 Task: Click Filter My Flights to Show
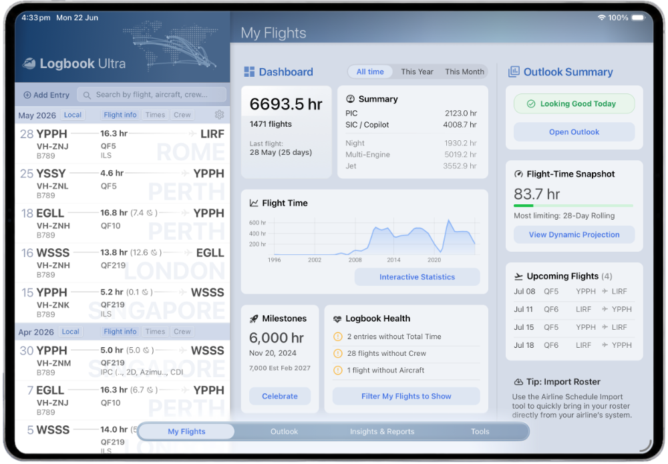coord(406,396)
